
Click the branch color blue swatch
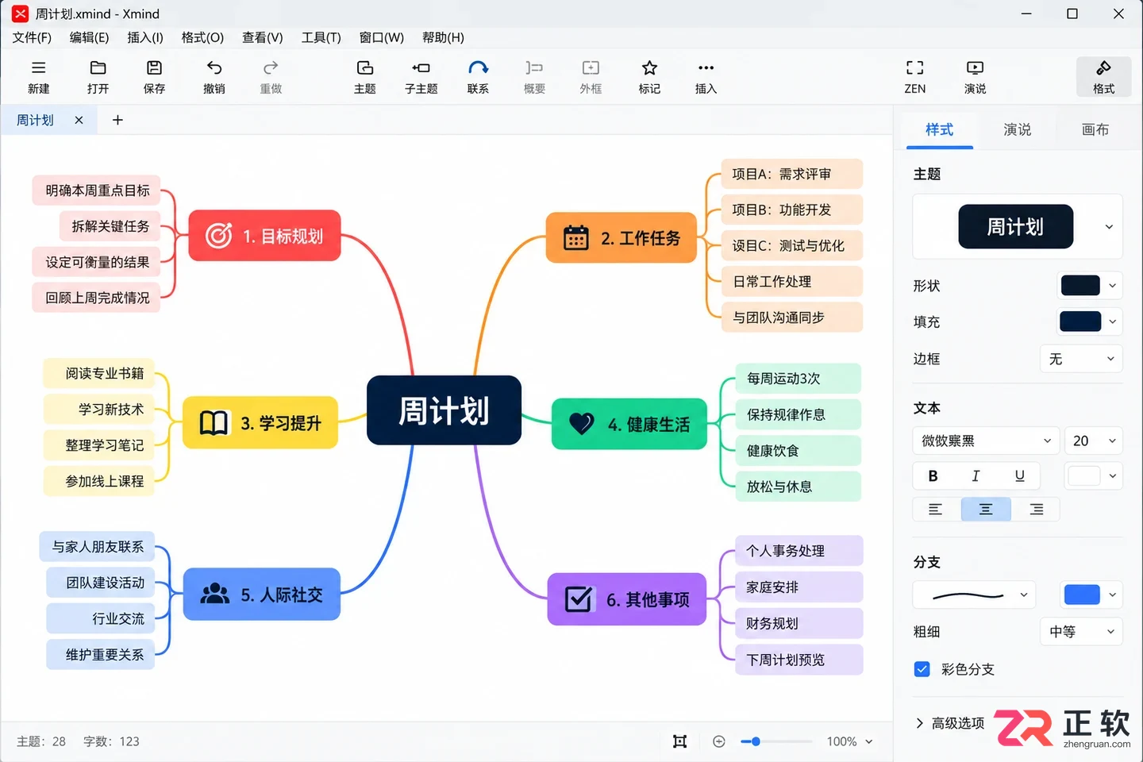[x=1082, y=595]
